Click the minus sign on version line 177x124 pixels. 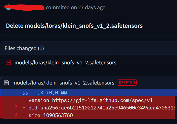pos(24,100)
